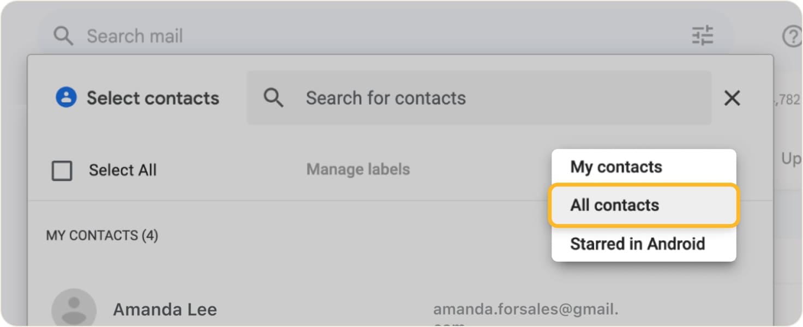Open advanced search options filter icon
803x327 pixels.
[x=702, y=35]
